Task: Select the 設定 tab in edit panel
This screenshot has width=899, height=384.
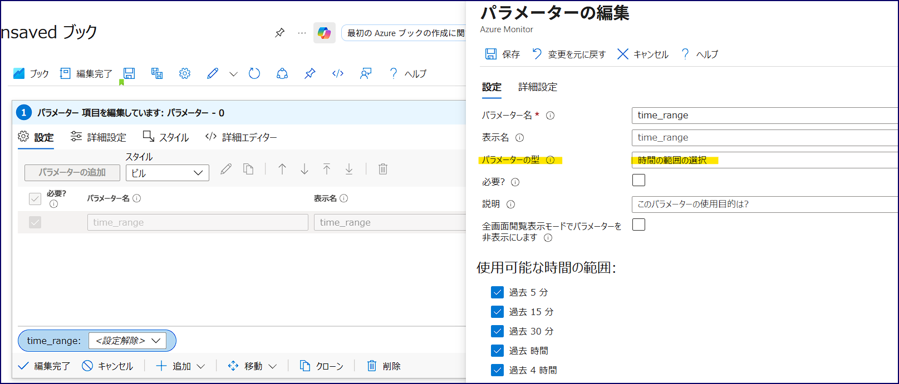Action: [492, 87]
